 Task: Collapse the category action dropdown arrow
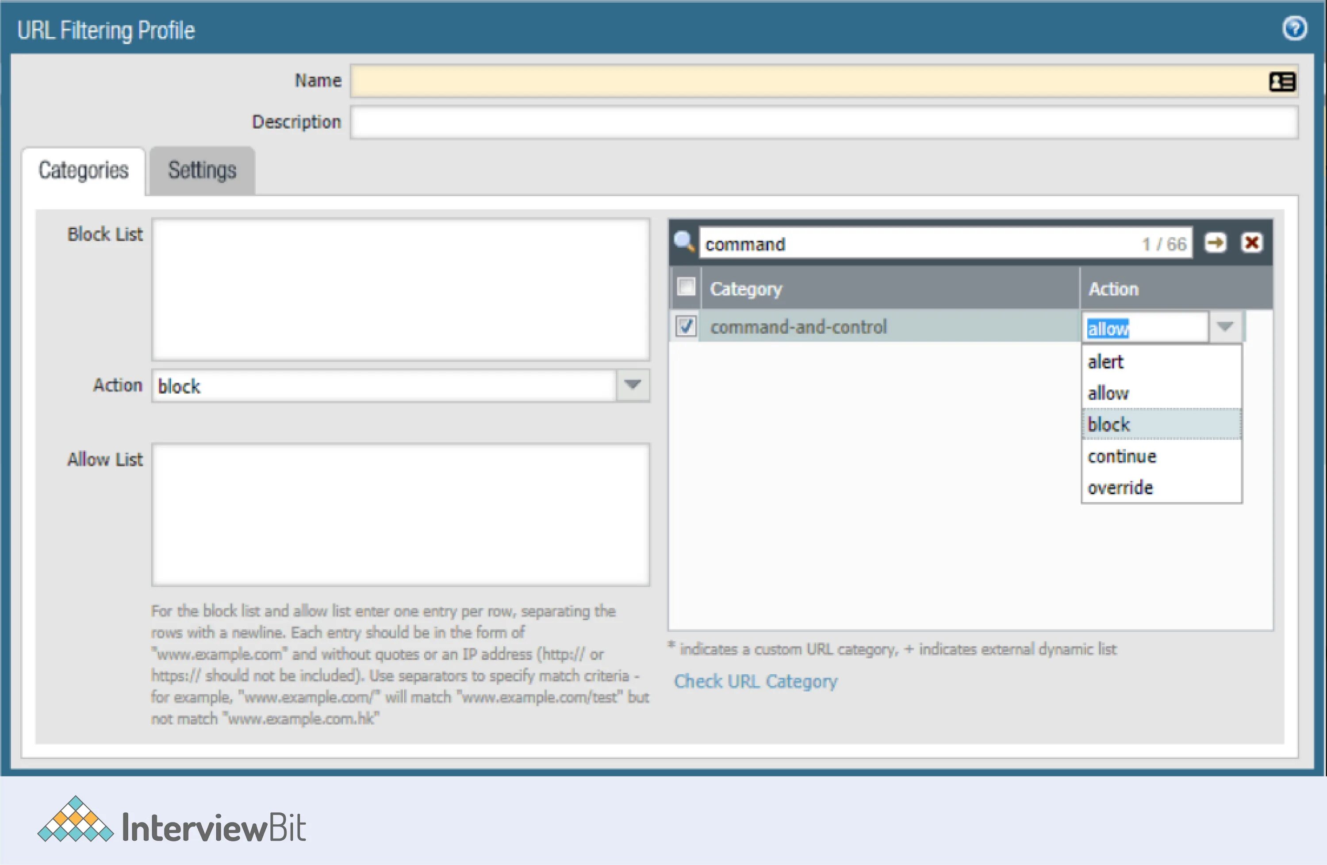click(1224, 326)
